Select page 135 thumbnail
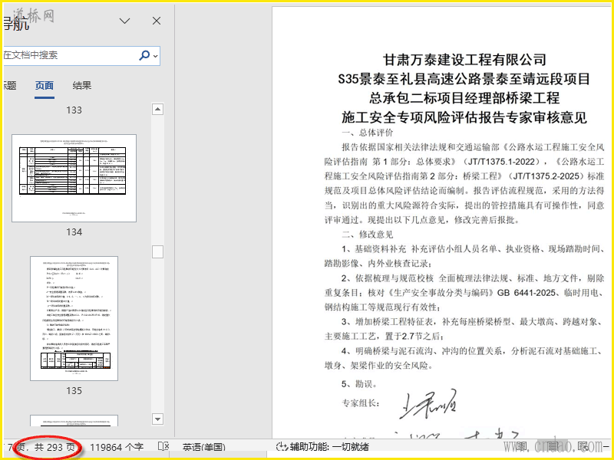Image resolution: width=614 pixels, height=460 pixels. coord(74,318)
